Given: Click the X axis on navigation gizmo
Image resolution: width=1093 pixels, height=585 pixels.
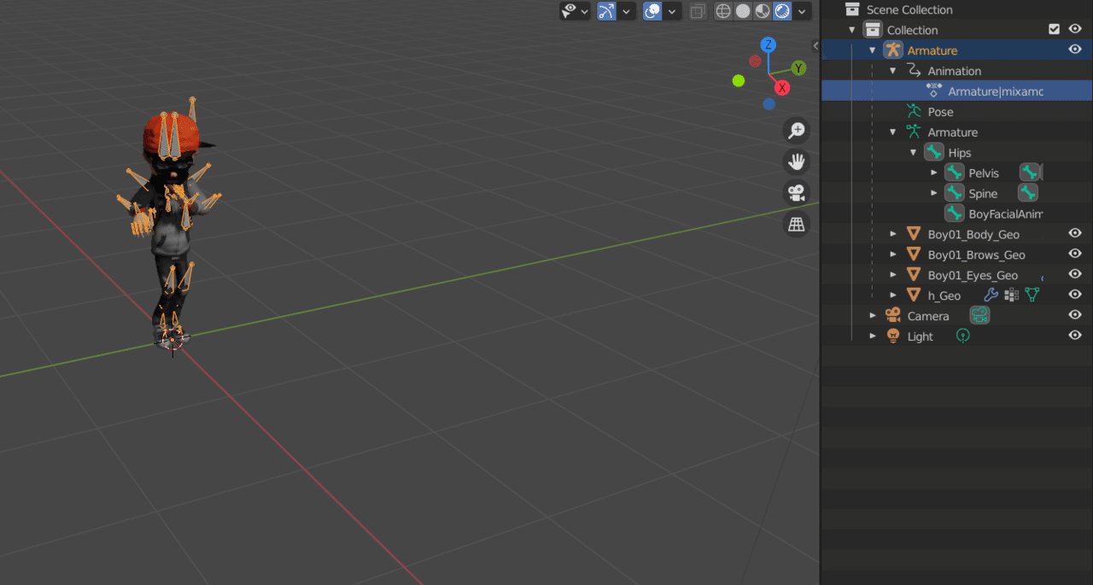Looking at the screenshot, I should [x=781, y=87].
